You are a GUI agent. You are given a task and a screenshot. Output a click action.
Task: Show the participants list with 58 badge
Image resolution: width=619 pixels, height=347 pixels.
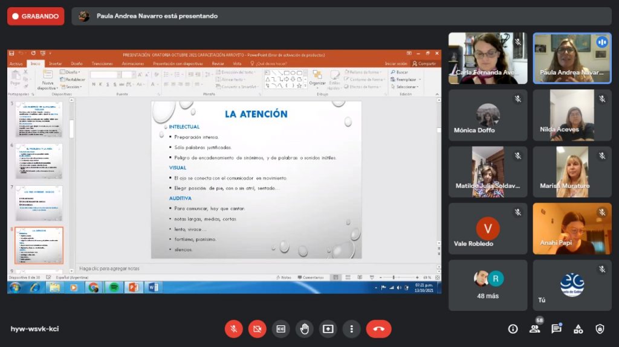534,329
